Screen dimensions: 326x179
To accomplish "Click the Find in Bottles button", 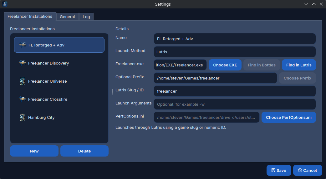I will point(262,65).
